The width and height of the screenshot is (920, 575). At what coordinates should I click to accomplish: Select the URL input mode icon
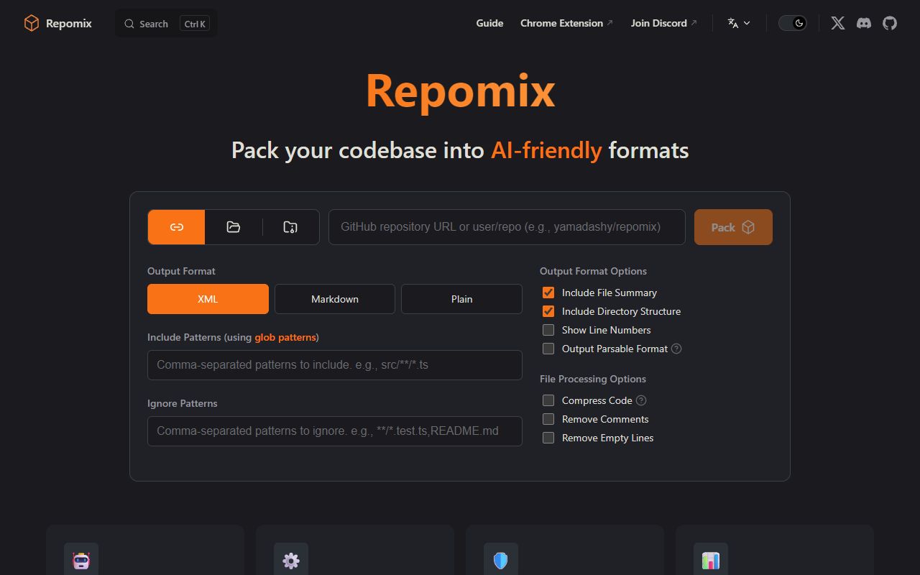pyautogui.click(x=176, y=226)
